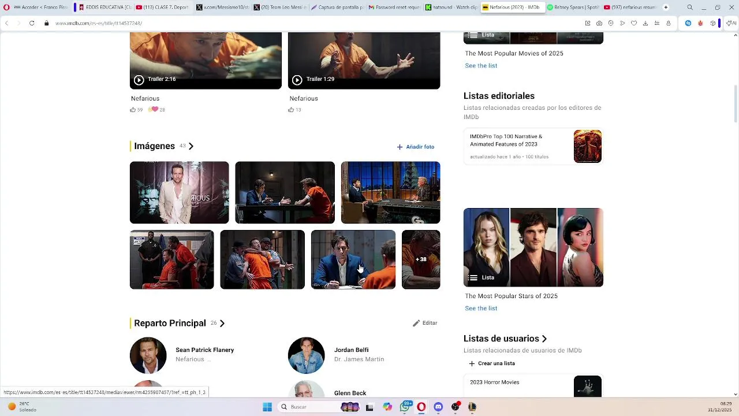739x416 pixels.
Task: Open the browser downloads icon
Action: tap(645, 23)
